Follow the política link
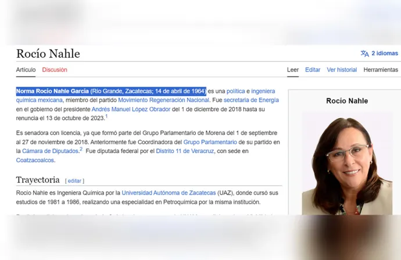The width and height of the screenshot is (401, 260). point(235,91)
